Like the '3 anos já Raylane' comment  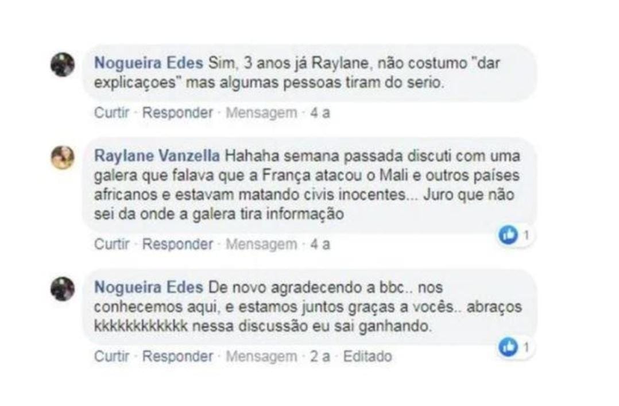tap(112, 113)
